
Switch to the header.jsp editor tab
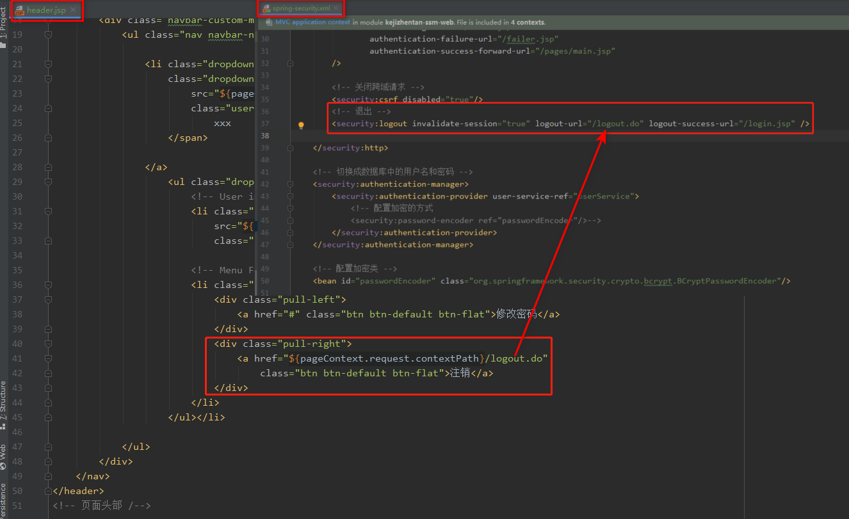point(46,10)
